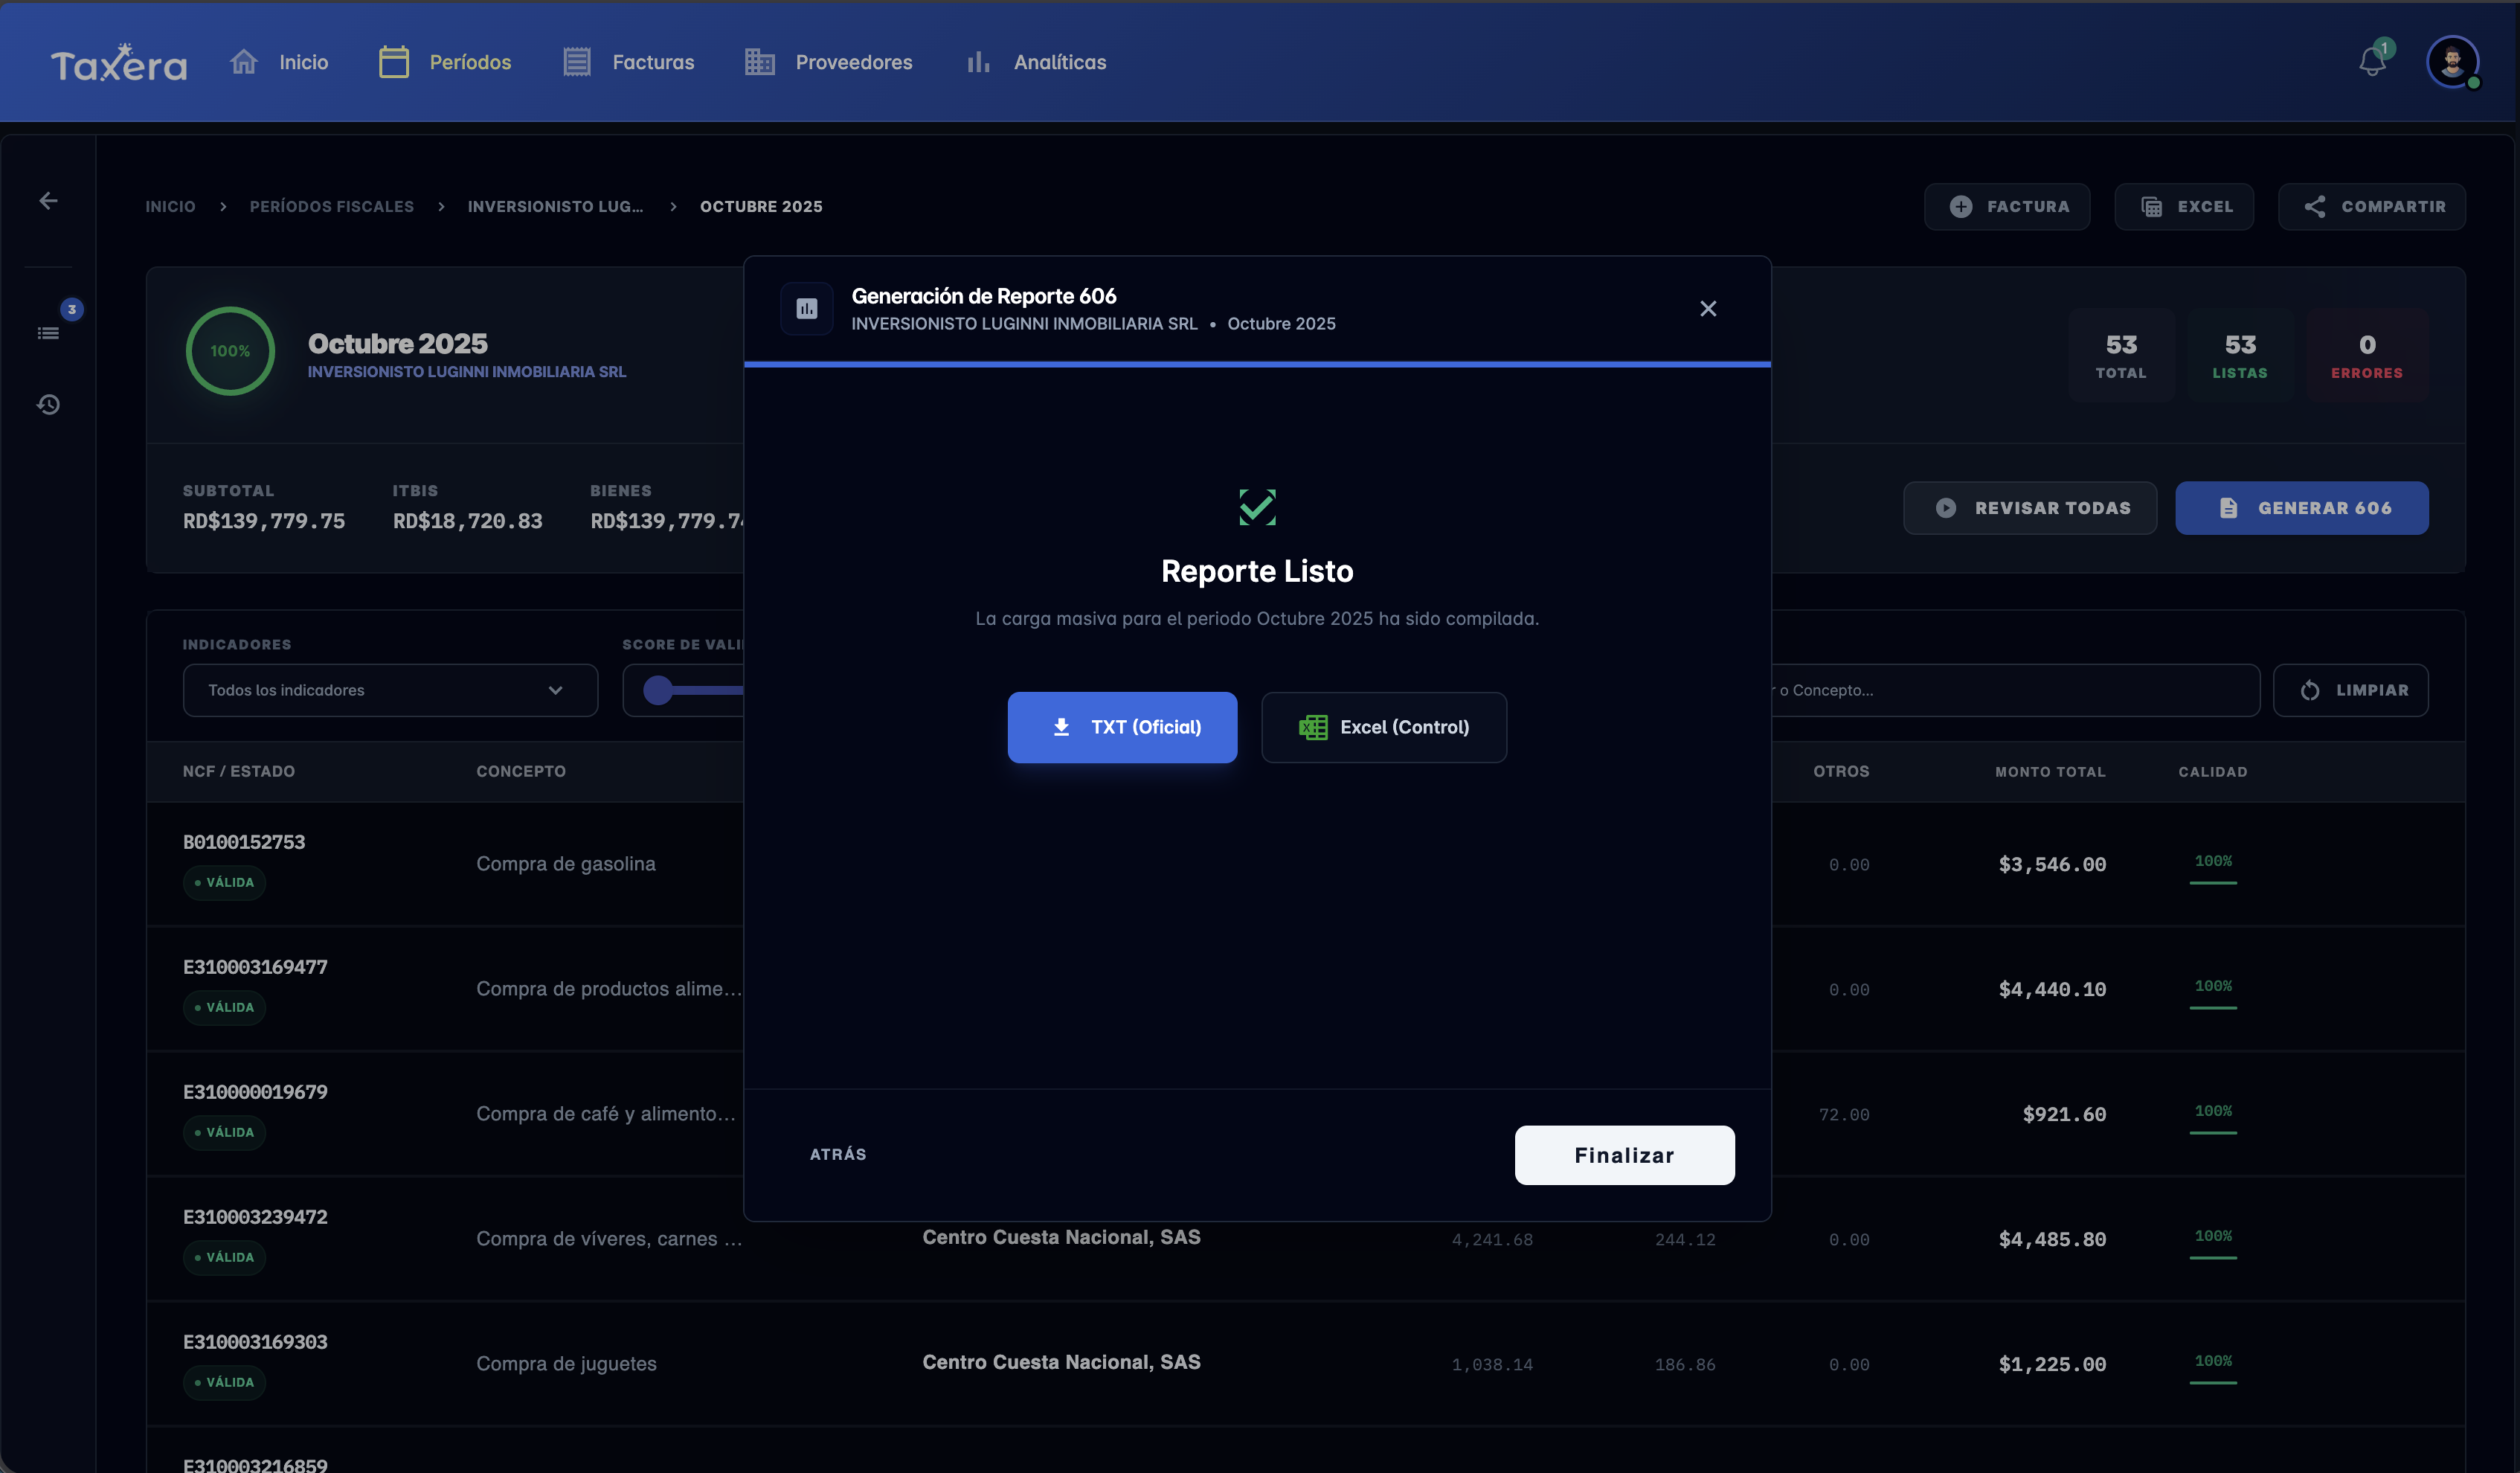Click the COMPARTIR share button
This screenshot has height=1473, width=2520.
[2372, 206]
